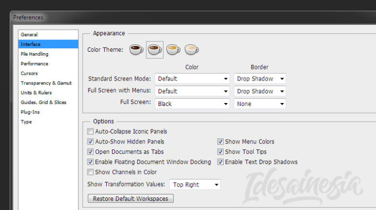Open Show Transformation Values dropdown
This screenshot has height=210, width=376.
click(x=195, y=185)
